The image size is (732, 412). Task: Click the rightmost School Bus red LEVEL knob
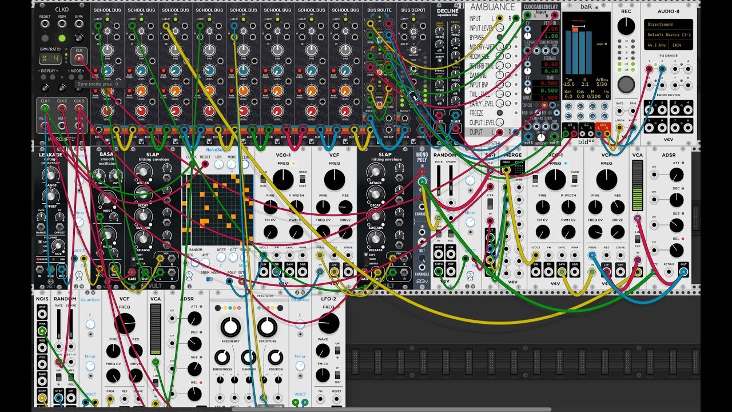(345, 110)
